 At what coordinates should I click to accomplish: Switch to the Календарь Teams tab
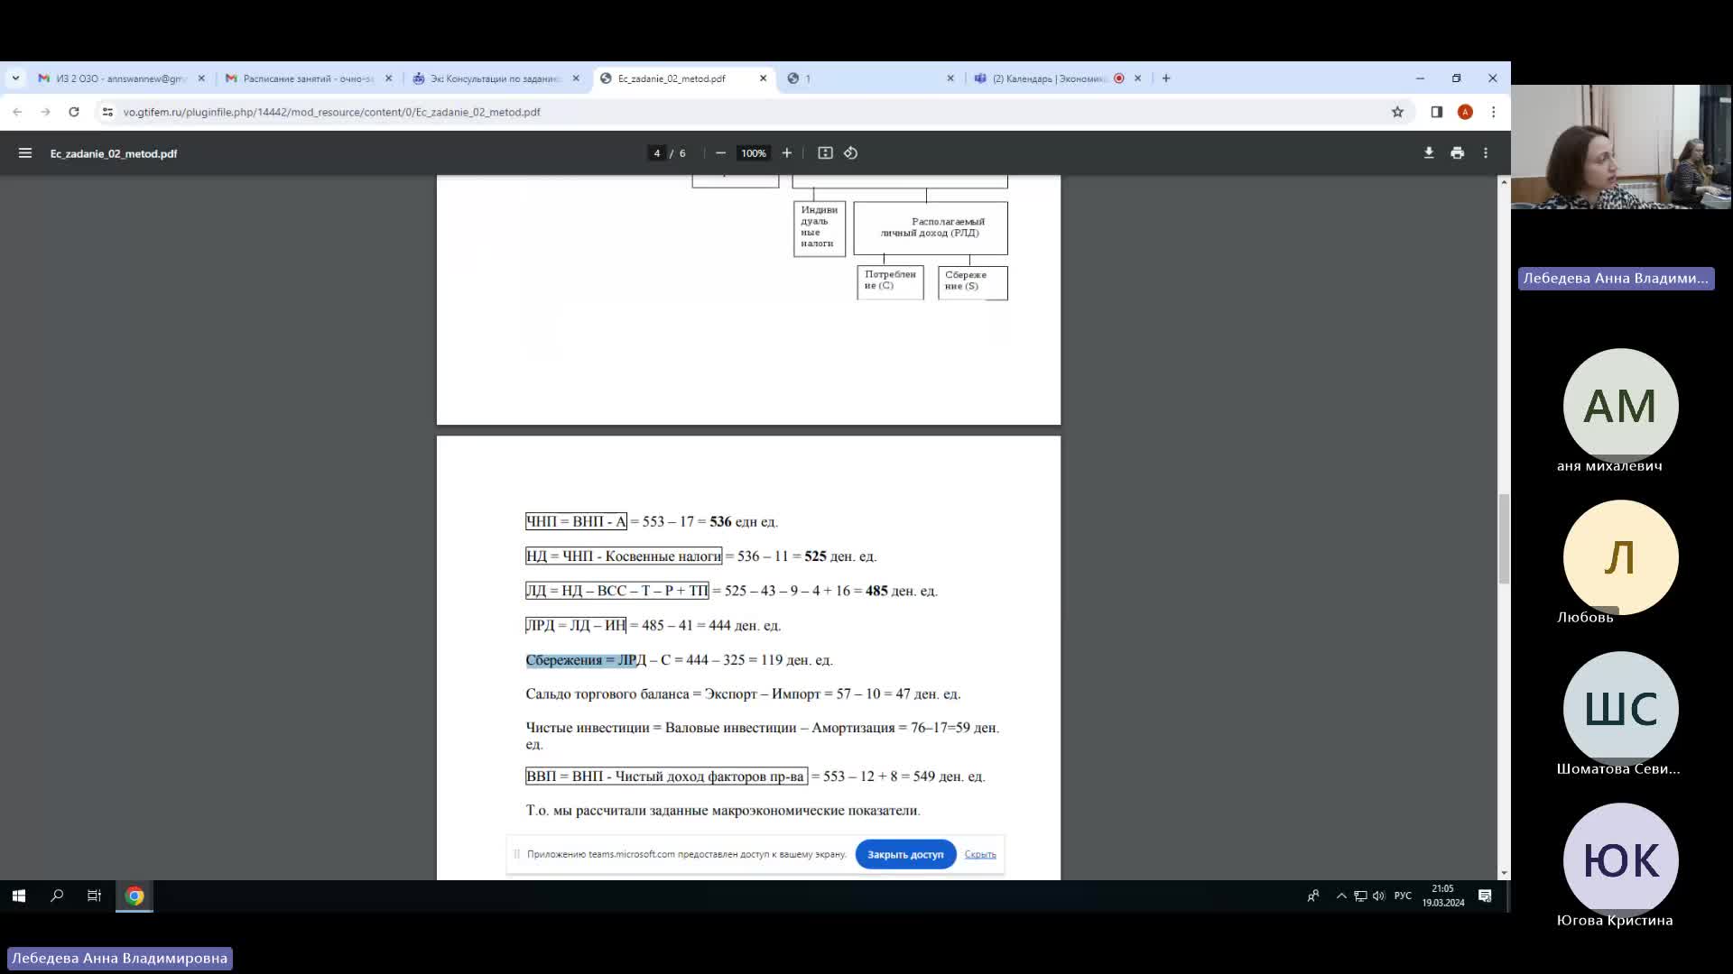coord(1057,78)
